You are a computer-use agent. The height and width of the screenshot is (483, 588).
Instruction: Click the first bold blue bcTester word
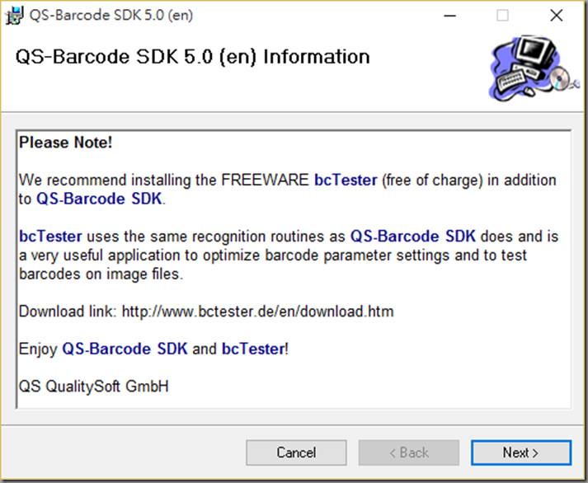pos(346,180)
